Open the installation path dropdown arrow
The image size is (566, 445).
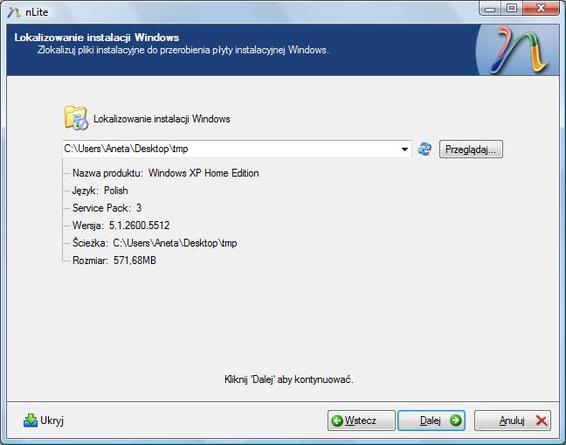(x=404, y=149)
